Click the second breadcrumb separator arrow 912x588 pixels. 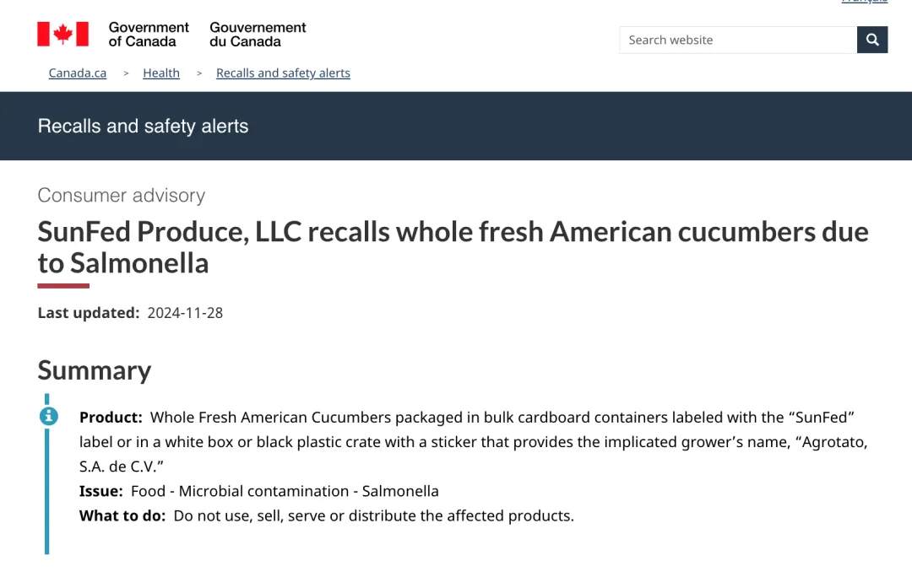[x=199, y=73]
